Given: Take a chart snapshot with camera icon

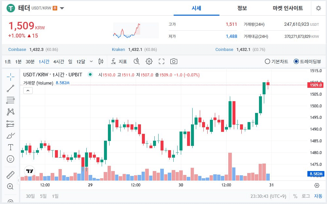Looking at the screenshot, I should (174, 61).
